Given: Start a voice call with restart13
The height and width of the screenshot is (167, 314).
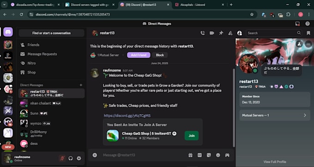Looking at the screenshot, I should pyautogui.click(x=203, y=33).
